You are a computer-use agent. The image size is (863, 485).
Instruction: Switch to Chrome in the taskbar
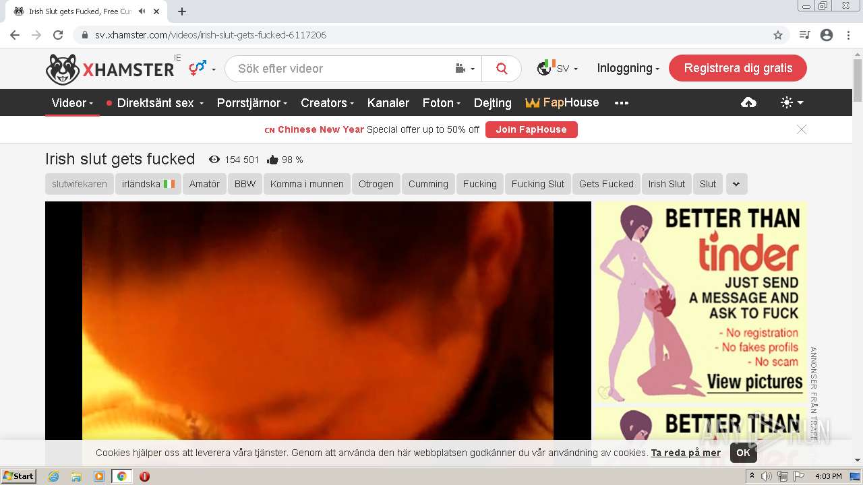(x=121, y=476)
